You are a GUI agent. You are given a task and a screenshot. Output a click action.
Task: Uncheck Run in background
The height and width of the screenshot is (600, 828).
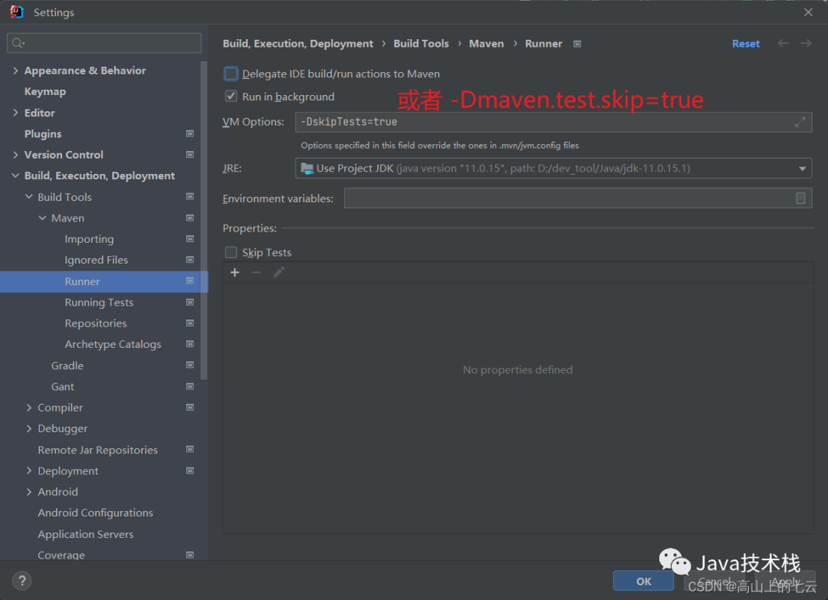pyautogui.click(x=231, y=96)
